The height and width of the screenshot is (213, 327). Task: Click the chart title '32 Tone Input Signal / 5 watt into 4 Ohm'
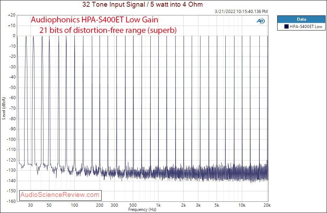tap(142, 4)
